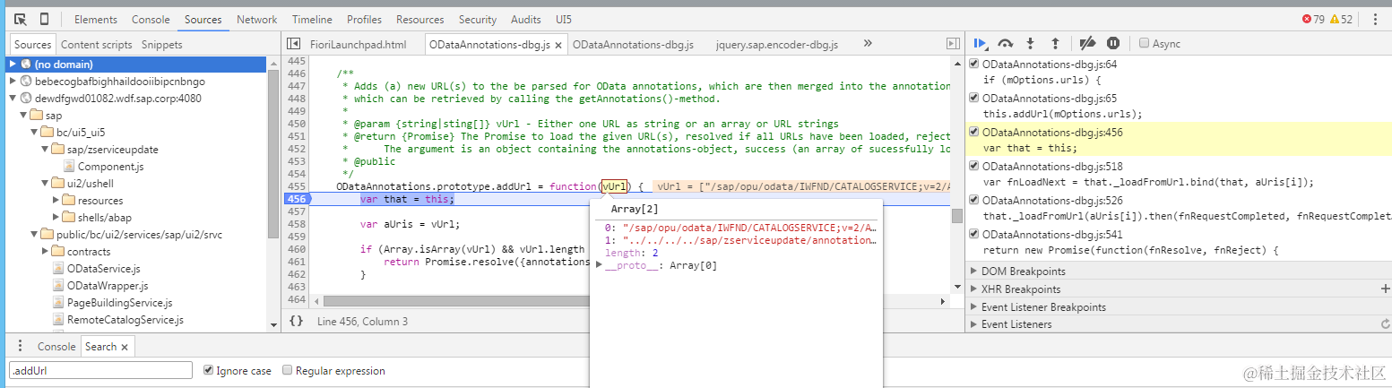
Task: Open the Audits panel
Action: (526, 19)
